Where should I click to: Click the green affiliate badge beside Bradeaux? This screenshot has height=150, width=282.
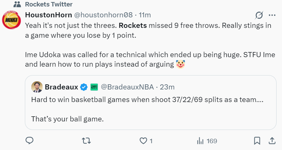94,87
